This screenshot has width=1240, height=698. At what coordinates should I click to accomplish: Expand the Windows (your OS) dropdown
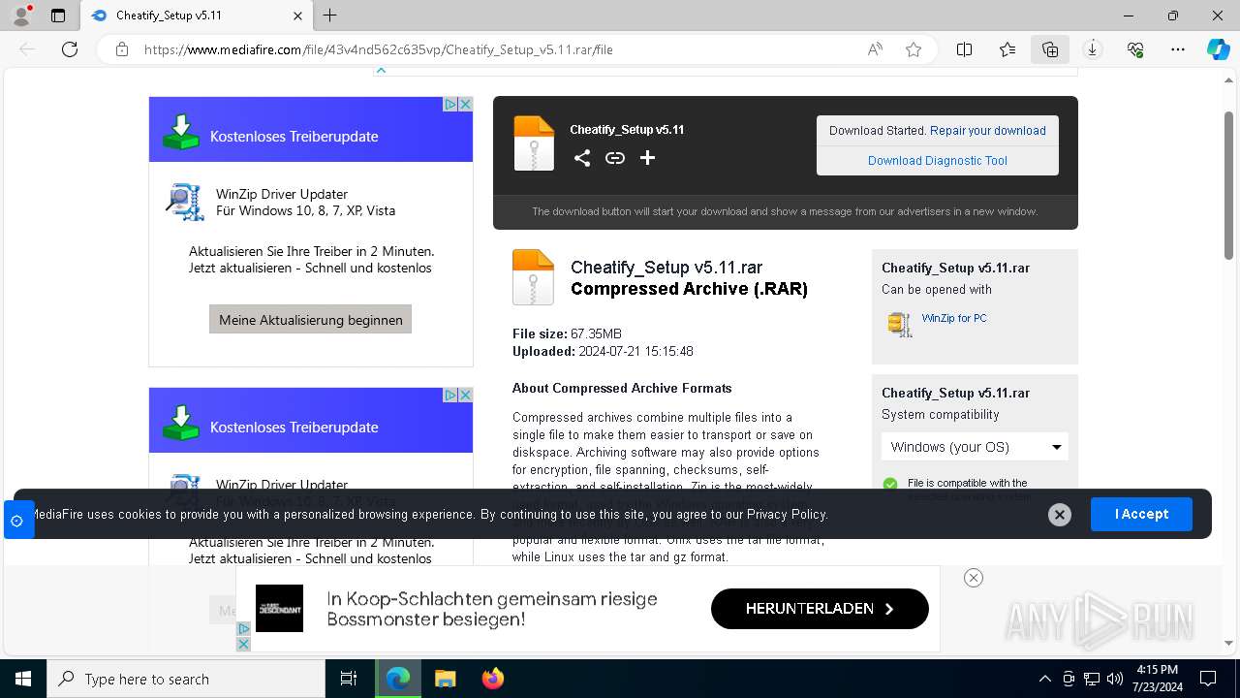pyautogui.click(x=975, y=447)
